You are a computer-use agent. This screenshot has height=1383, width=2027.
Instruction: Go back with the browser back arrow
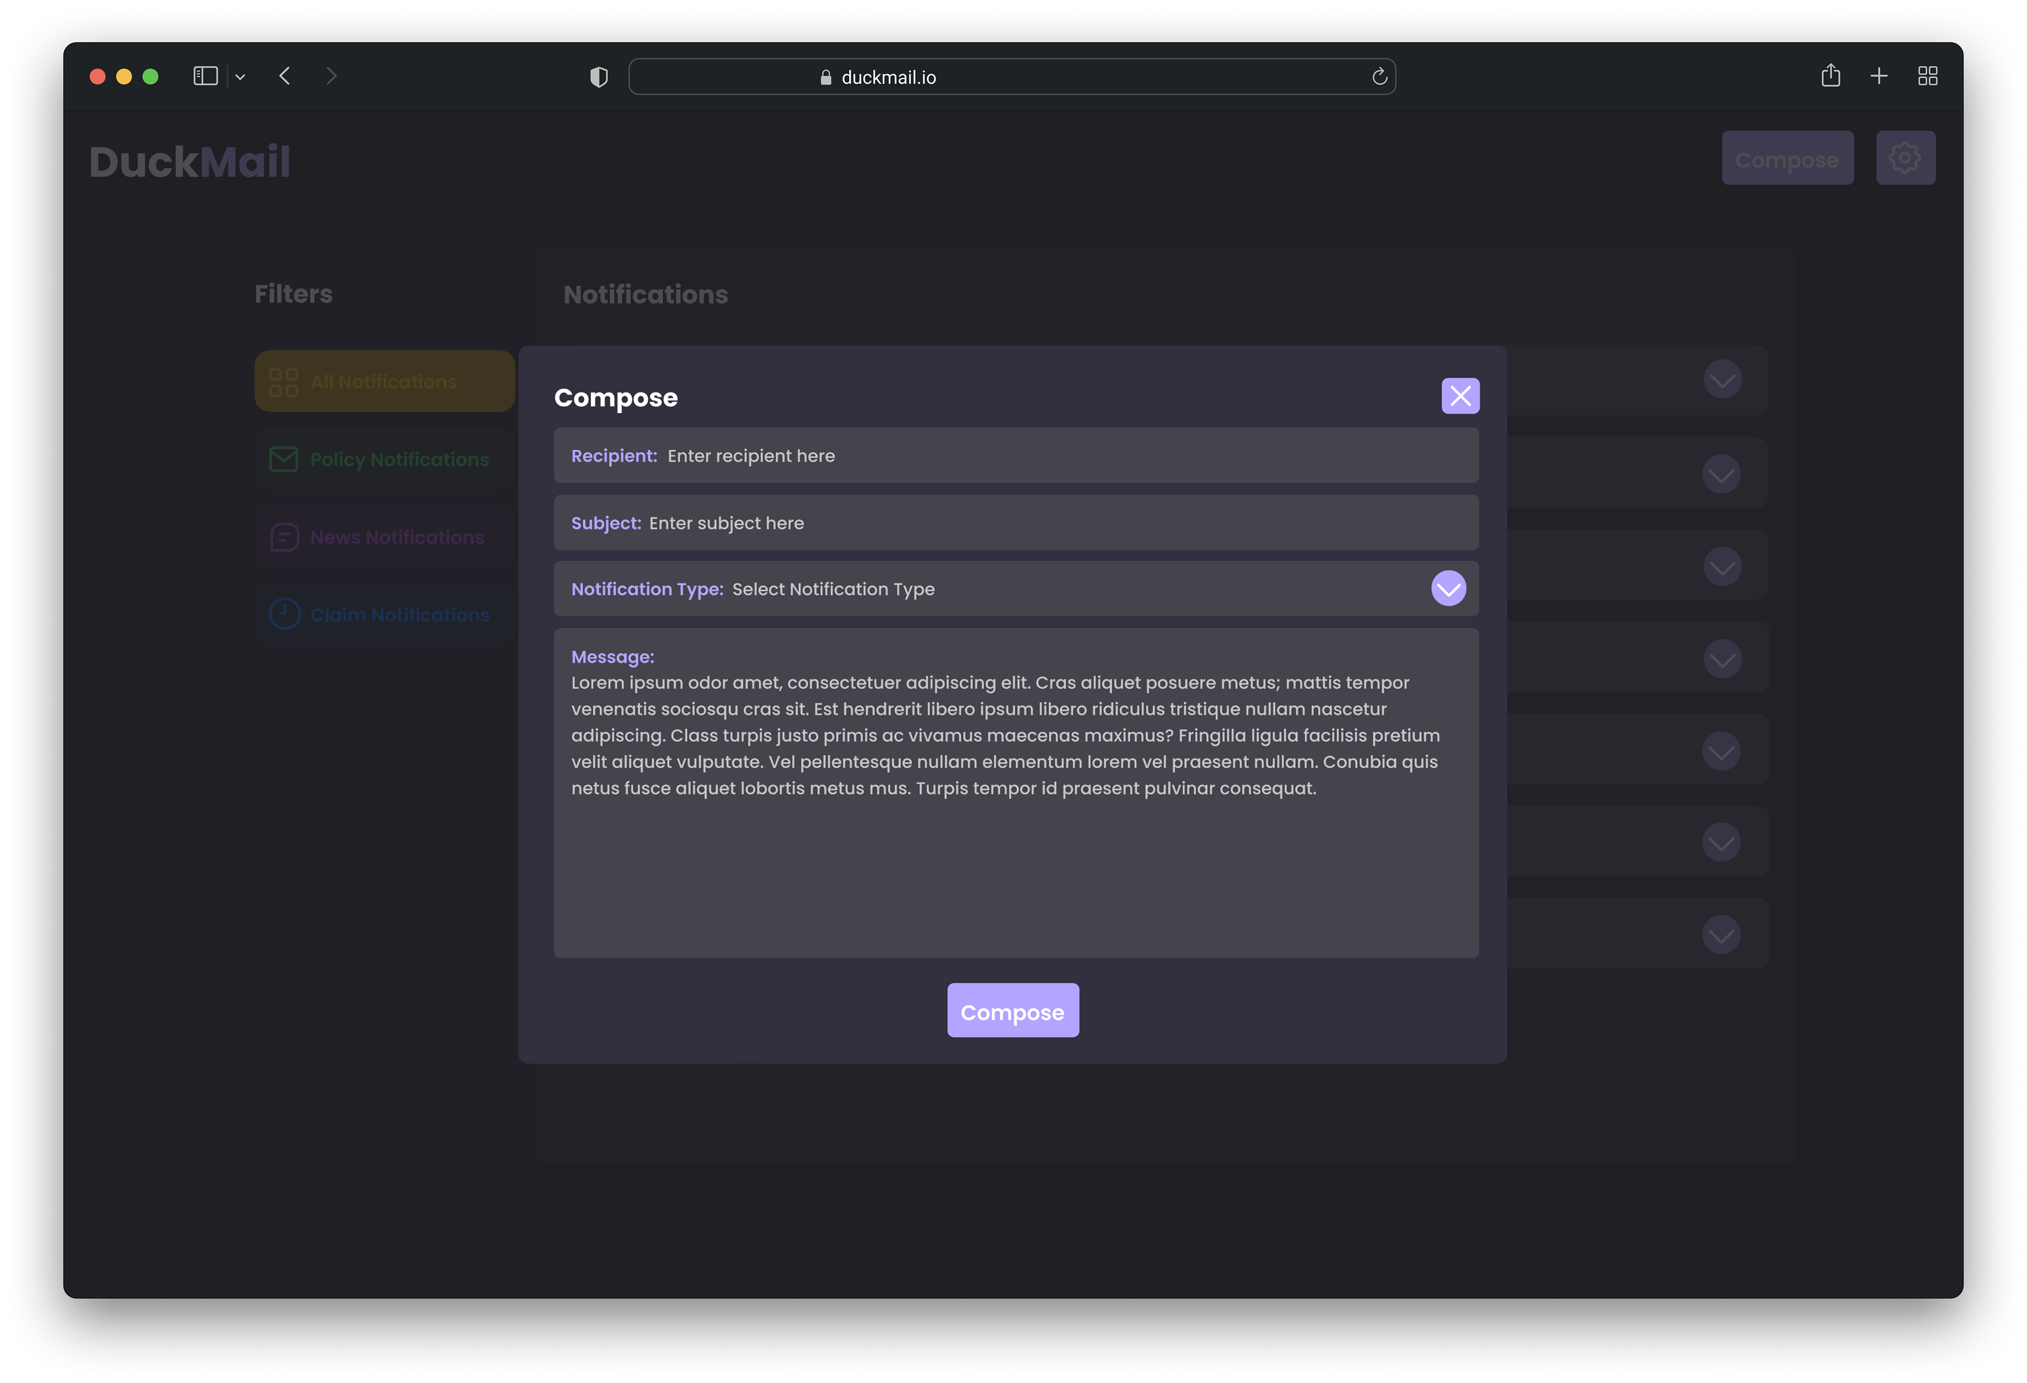285,77
